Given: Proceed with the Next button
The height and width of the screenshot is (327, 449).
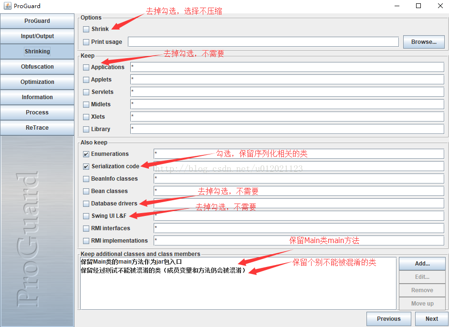Looking at the screenshot, I should point(431,319).
